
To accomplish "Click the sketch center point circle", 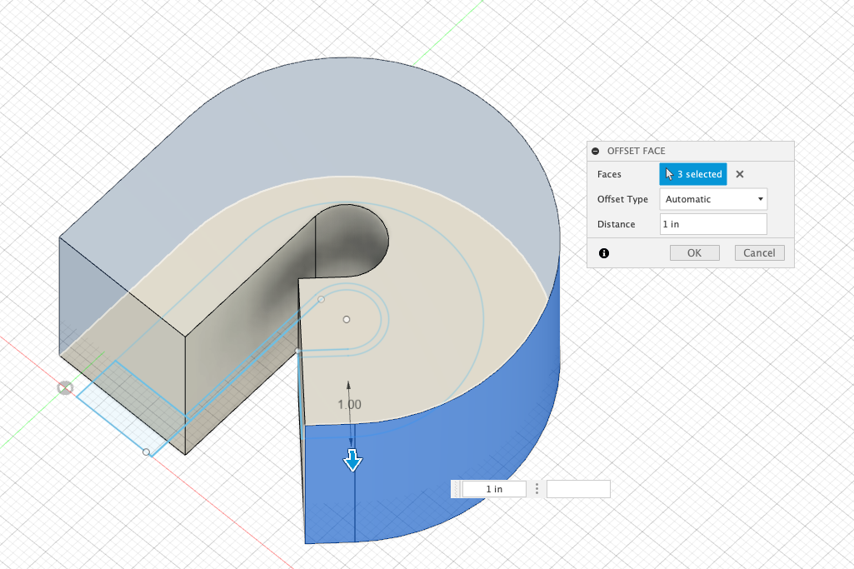I will pos(347,320).
